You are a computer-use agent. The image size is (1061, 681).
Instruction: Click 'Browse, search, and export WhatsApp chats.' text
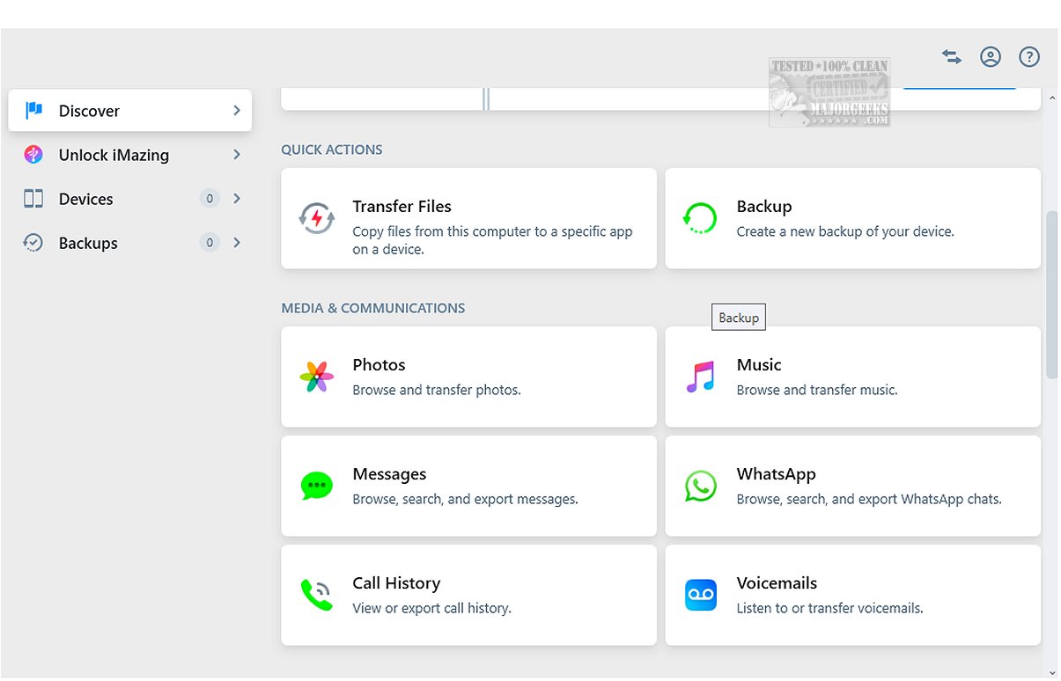(x=869, y=500)
